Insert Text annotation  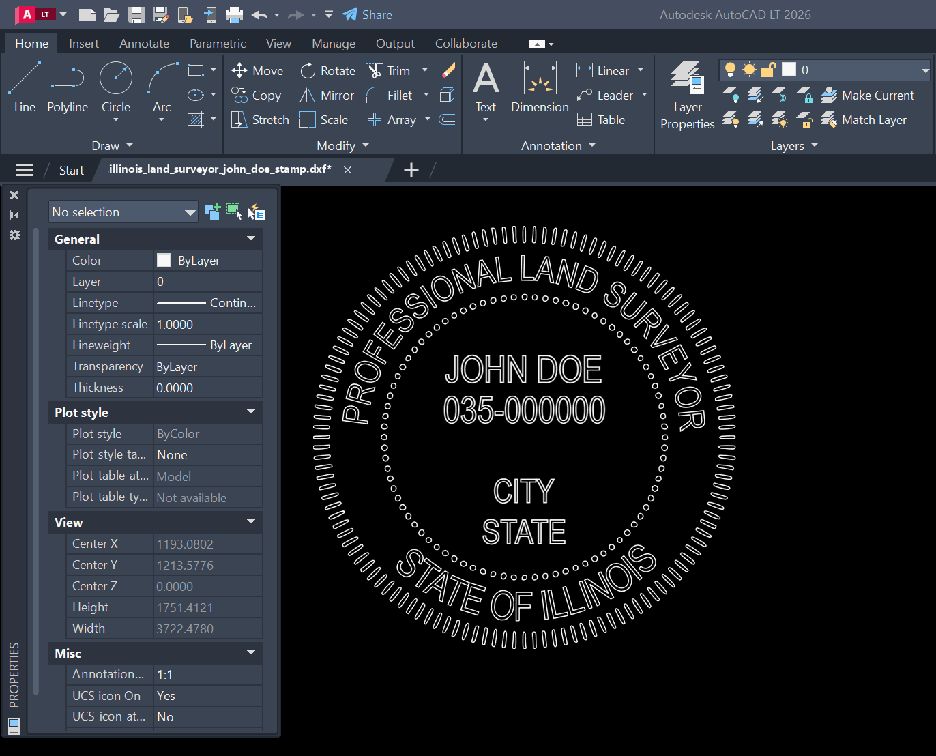point(486,87)
